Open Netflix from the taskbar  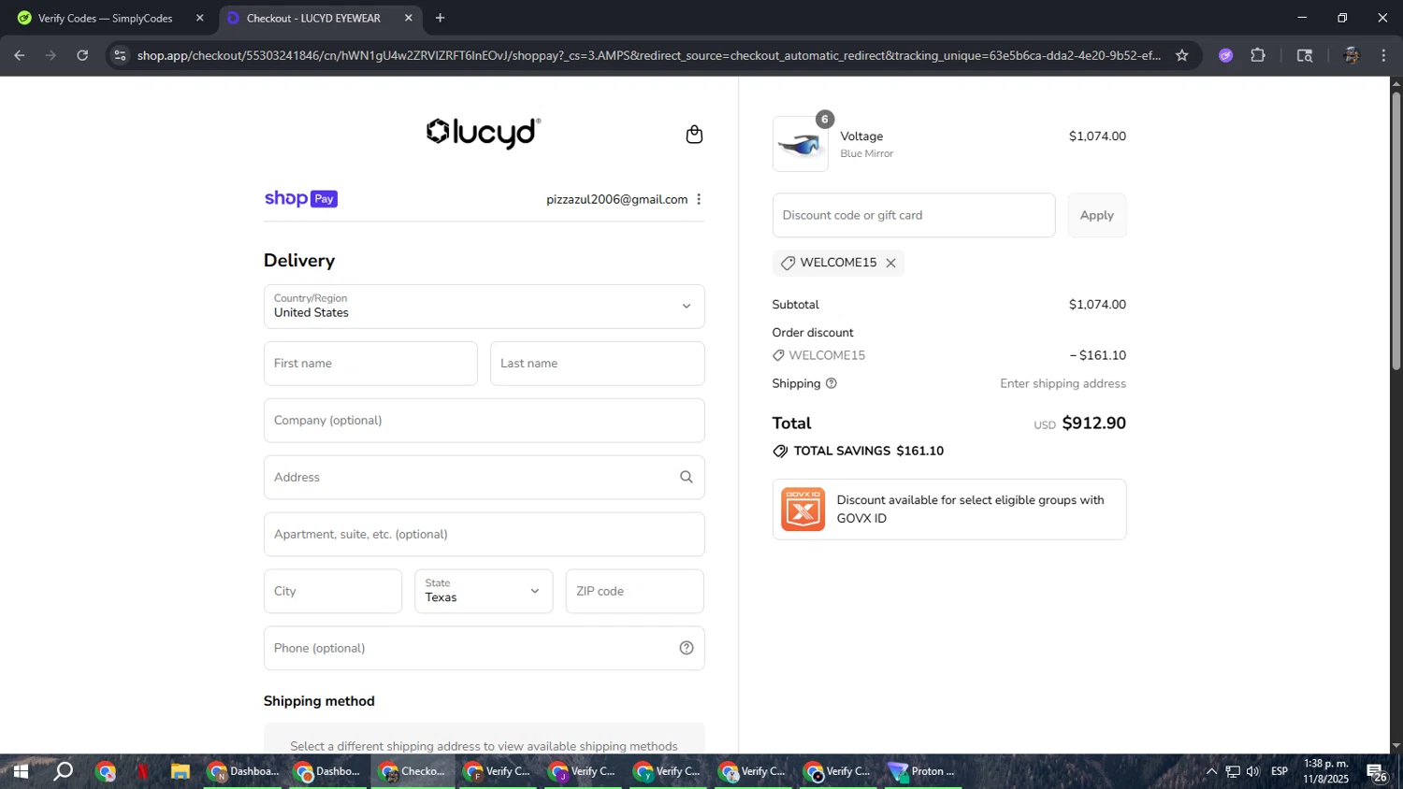tap(142, 771)
